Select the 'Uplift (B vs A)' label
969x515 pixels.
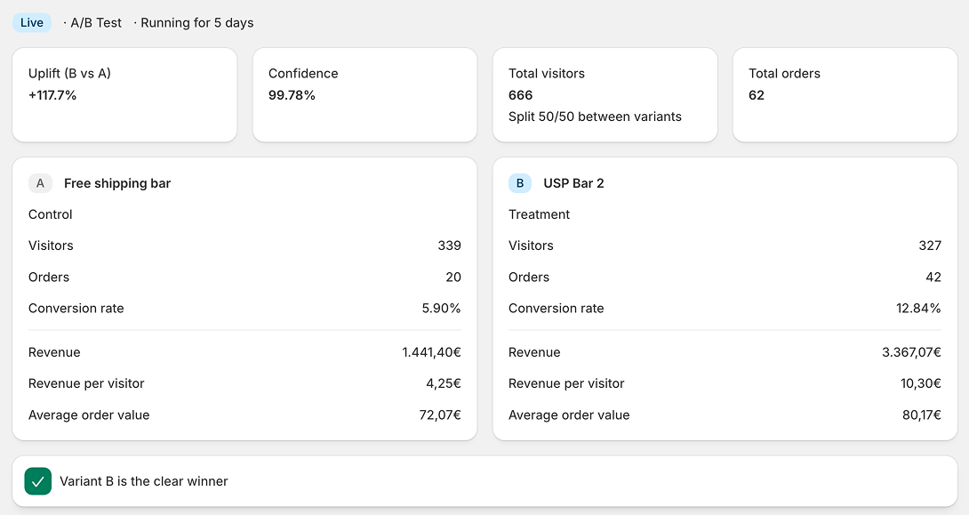[x=70, y=74]
